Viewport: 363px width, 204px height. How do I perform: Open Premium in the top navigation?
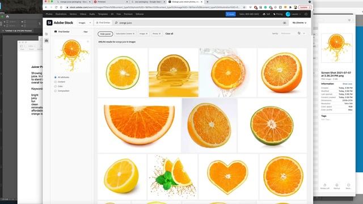tap(128, 14)
